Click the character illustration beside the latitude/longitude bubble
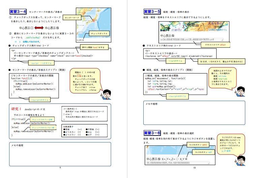 pos(240,91)
